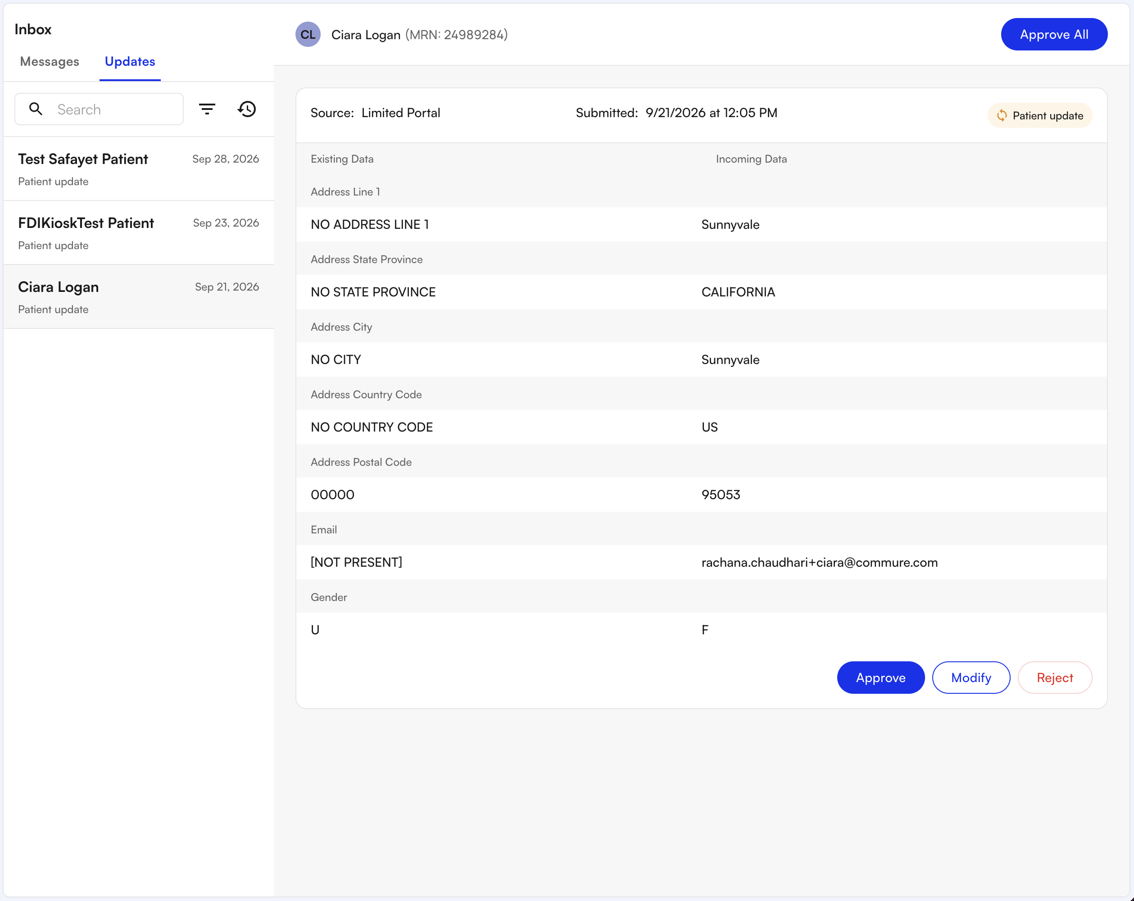This screenshot has height=901, width=1134.
Task: Open the history clock icon
Action: point(247,109)
